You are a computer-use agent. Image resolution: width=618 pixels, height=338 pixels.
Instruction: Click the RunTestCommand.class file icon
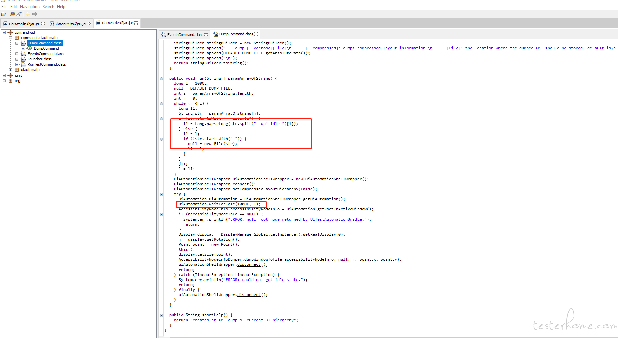pyautogui.click(x=23, y=64)
